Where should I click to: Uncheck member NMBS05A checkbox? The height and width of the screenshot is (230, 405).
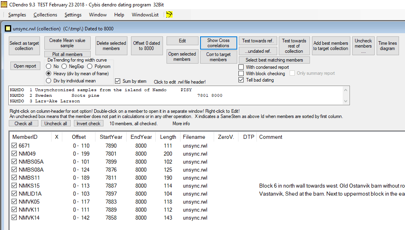coord(14,162)
